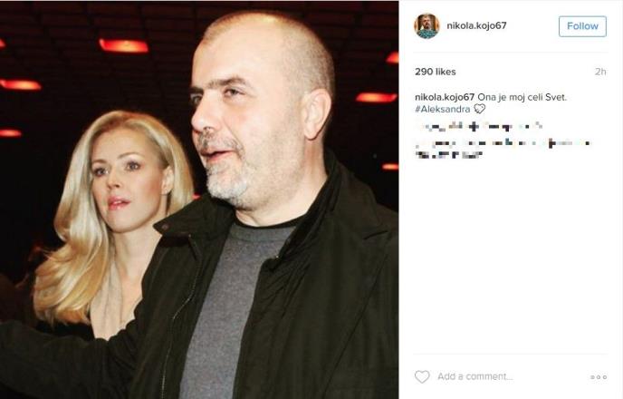Click the heart emoji after #Aleksandra
The height and width of the screenshot is (399, 623).
pos(480,109)
